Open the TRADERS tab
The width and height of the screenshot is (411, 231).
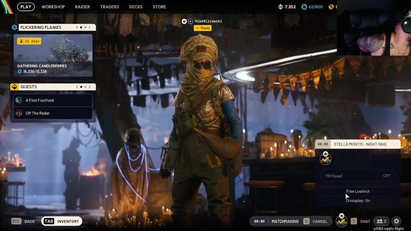109,7
